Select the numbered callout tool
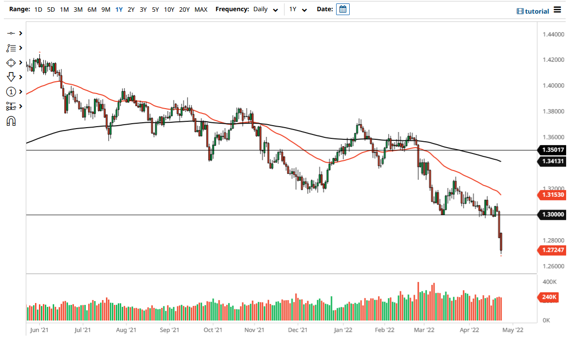572x340 pixels. (x=12, y=92)
